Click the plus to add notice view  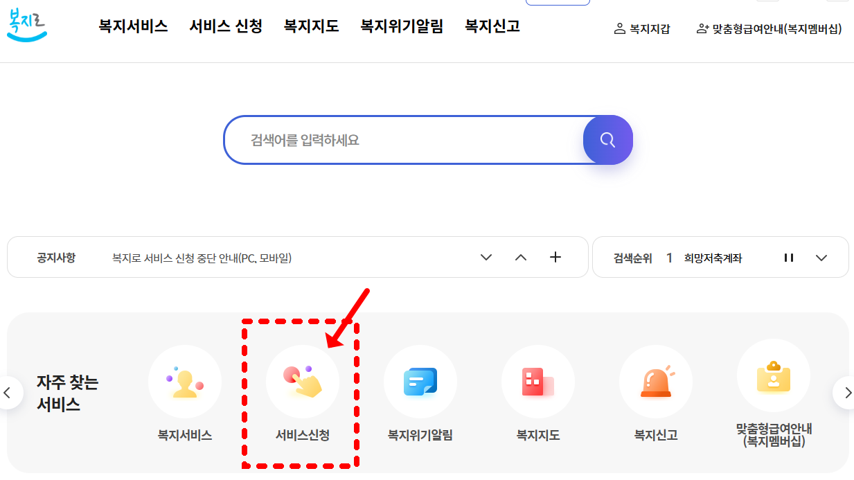click(x=555, y=257)
